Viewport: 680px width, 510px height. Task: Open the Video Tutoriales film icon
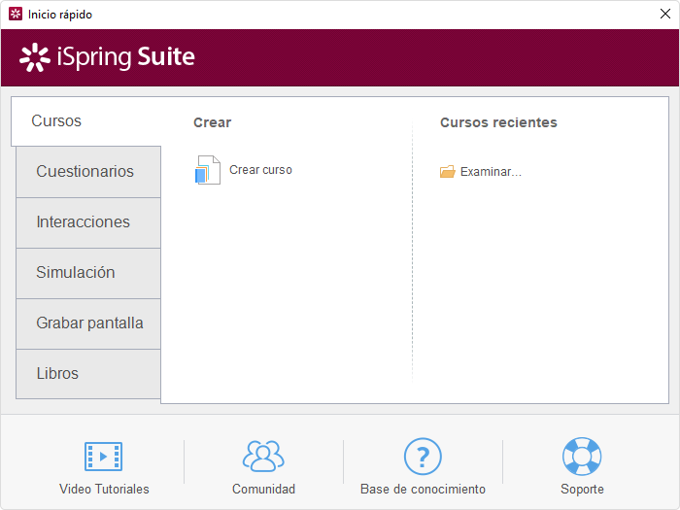pyautogui.click(x=103, y=457)
